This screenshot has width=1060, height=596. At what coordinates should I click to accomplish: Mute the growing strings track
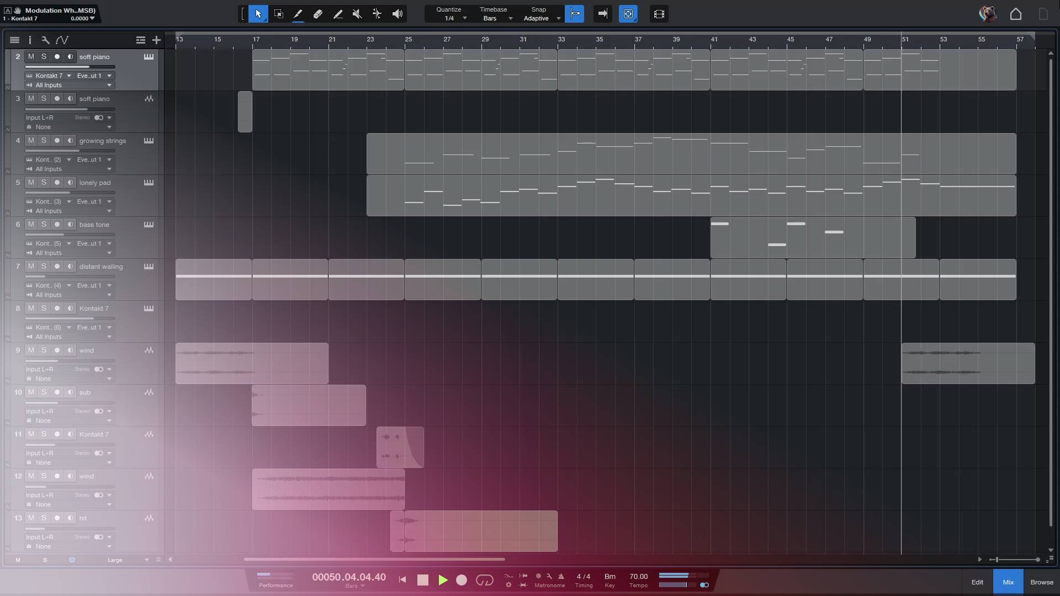(31, 141)
